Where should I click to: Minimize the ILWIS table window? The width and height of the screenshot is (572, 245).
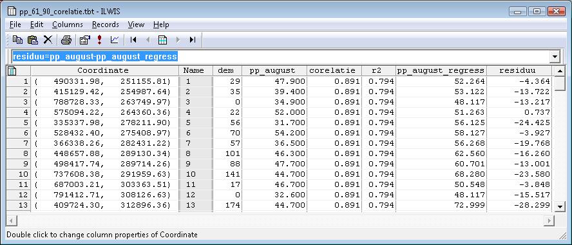coord(518,12)
